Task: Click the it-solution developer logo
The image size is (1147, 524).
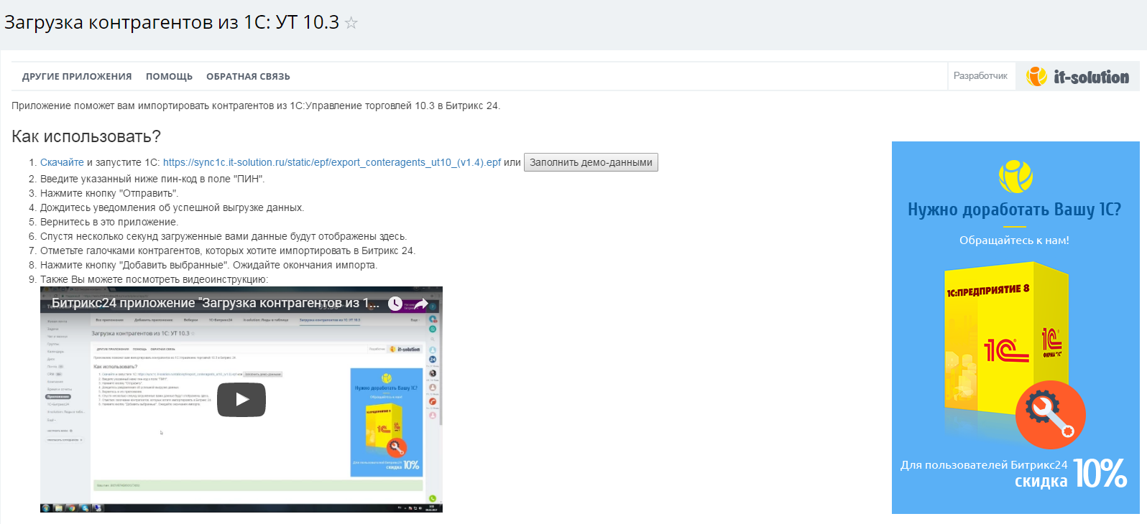Action: click(1077, 76)
